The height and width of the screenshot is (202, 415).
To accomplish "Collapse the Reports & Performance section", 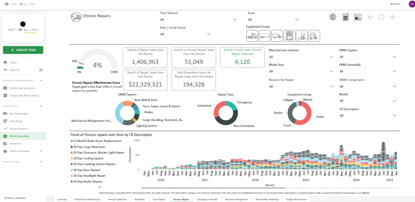I will 41,80.
